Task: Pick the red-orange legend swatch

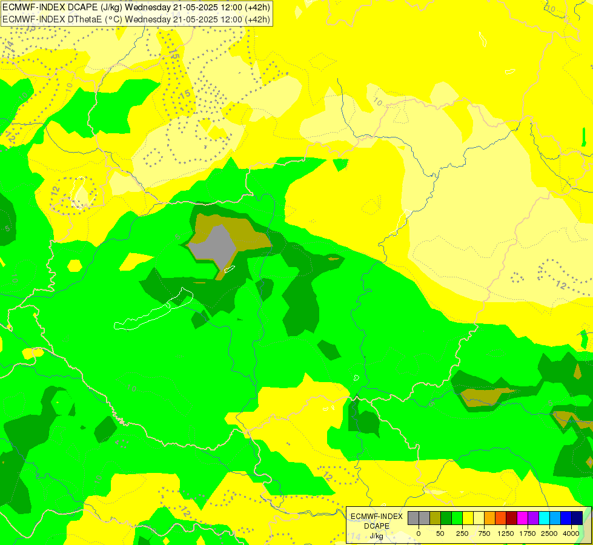Action: (501, 518)
